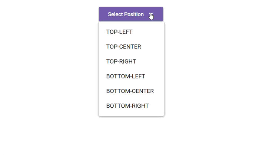Set position to TOP-RIGHT
The height and width of the screenshot is (155, 262).
(121, 62)
